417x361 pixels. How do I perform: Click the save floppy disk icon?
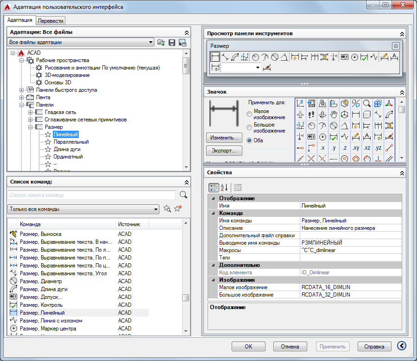(172, 42)
